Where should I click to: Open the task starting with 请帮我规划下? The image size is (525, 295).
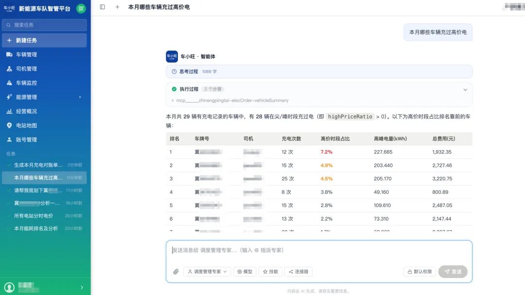pyautogui.click(x=44, y=190)
